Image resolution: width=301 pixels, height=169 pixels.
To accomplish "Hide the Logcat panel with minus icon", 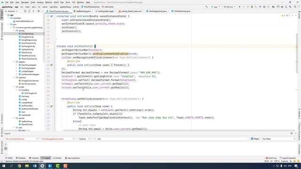I will point(296,133).
